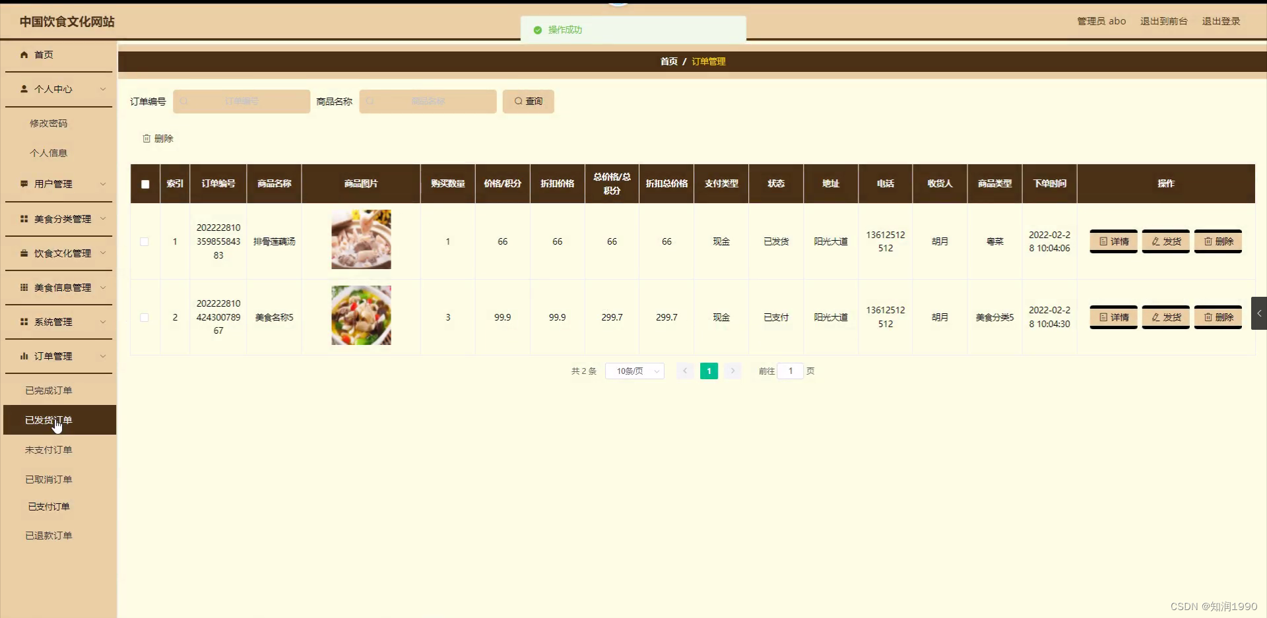Check the checkbox for order 美食名称5
The image size is (1267, 618).
[145, 317]
